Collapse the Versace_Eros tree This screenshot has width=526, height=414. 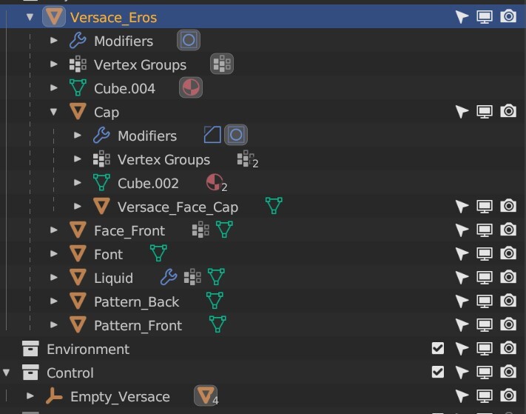click(30, 17)
